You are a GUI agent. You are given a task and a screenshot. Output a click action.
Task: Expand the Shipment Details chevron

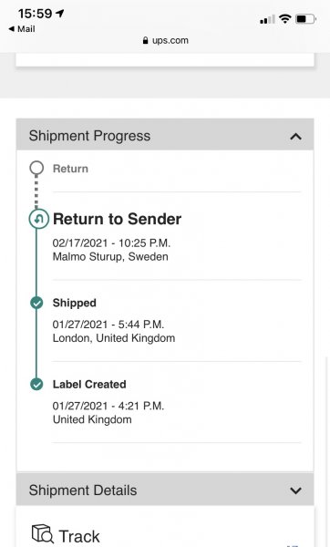(295, 490)
